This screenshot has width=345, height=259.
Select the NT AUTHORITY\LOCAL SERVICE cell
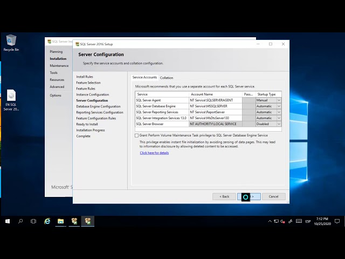[216, 124]
